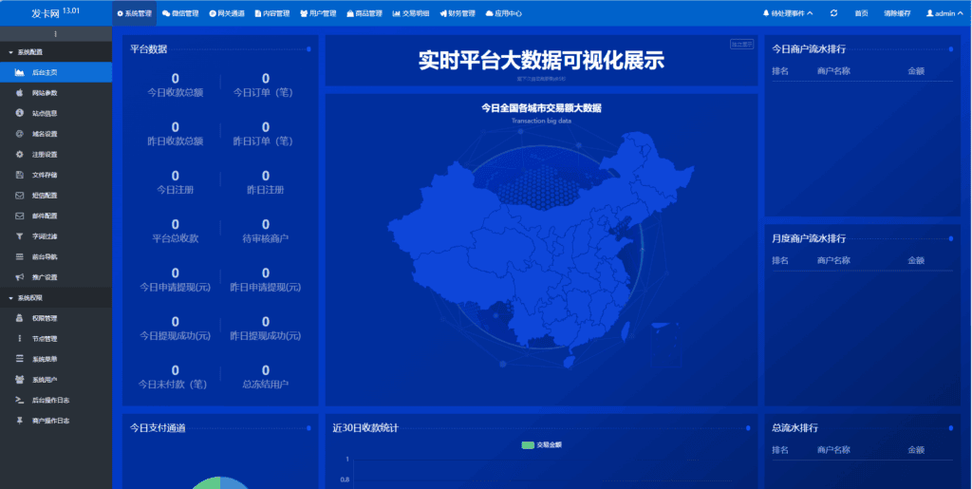Click the refresh icon in top bar
The image size is (972, 489).
coord(833,13)
